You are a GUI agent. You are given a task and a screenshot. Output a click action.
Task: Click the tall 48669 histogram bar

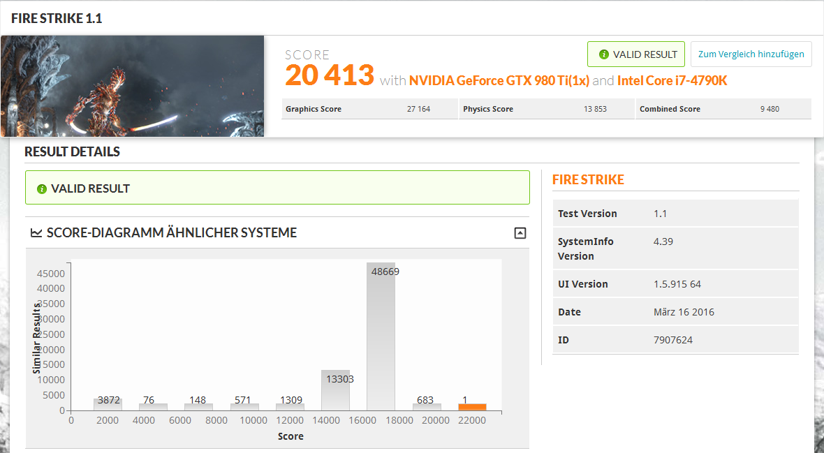pos(381,336)
